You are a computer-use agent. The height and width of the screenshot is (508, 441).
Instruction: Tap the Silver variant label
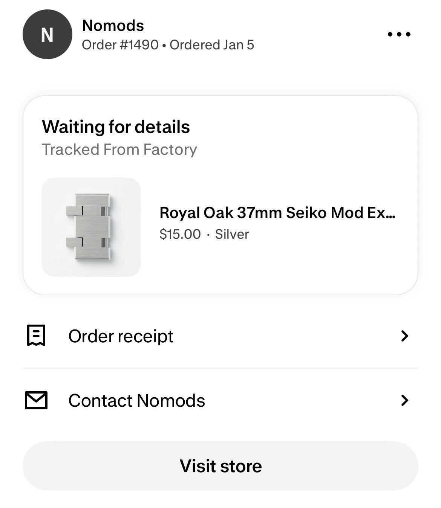point(232,234)
